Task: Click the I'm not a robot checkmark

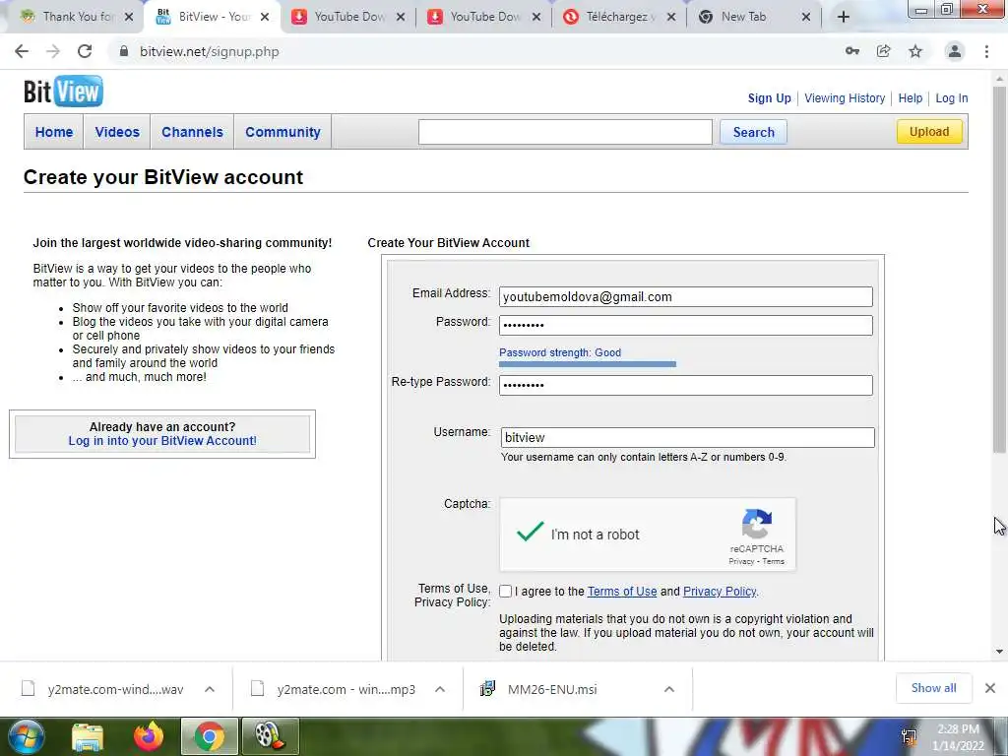Action: 531,533
